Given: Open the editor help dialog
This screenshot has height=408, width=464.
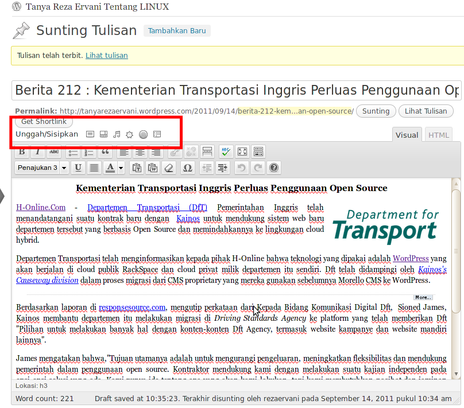Looking at the screenshot, I should pos(274,168).
